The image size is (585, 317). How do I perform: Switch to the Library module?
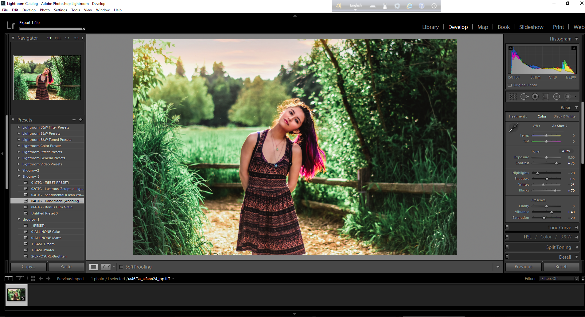coord(430,27)
